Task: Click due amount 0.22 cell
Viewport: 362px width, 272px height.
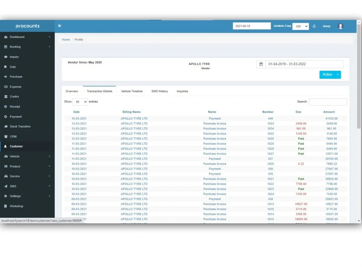Action: tap(301, 164)
